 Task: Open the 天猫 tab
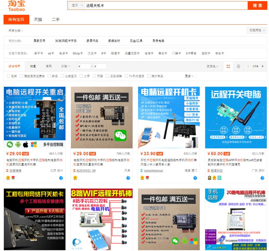point(38,19)
